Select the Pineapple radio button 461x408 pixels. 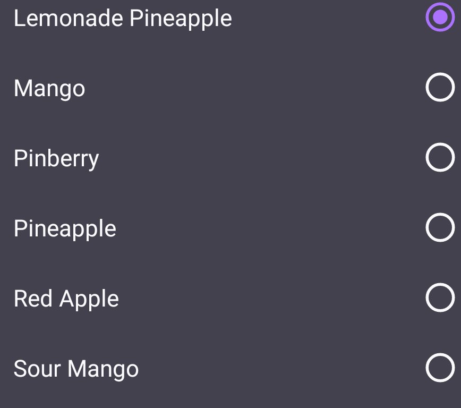[x=440, y=228]
